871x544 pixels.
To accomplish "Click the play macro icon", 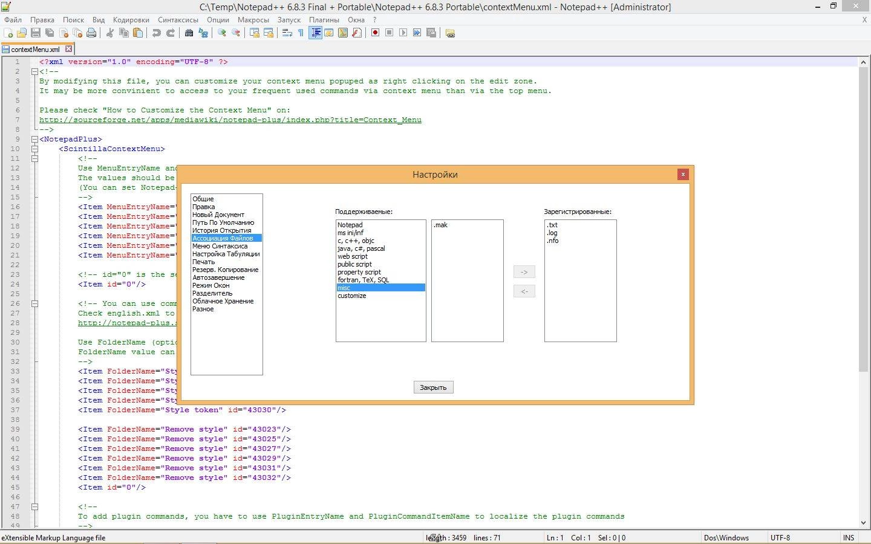I will coord(403,33).
